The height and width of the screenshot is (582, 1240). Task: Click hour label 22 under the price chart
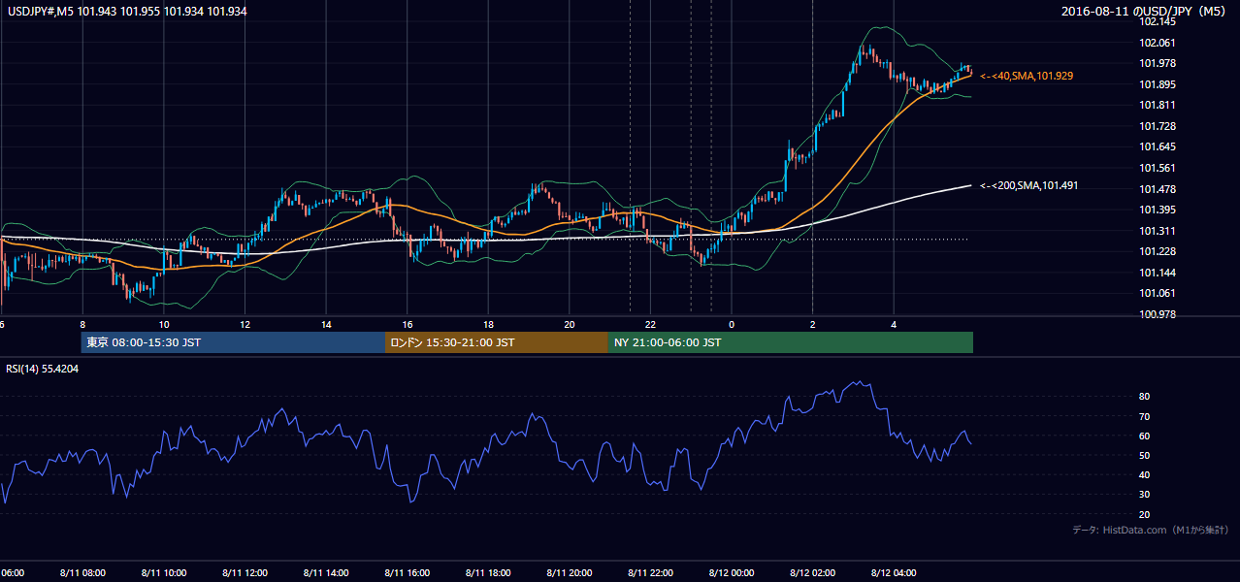(650, 325)
